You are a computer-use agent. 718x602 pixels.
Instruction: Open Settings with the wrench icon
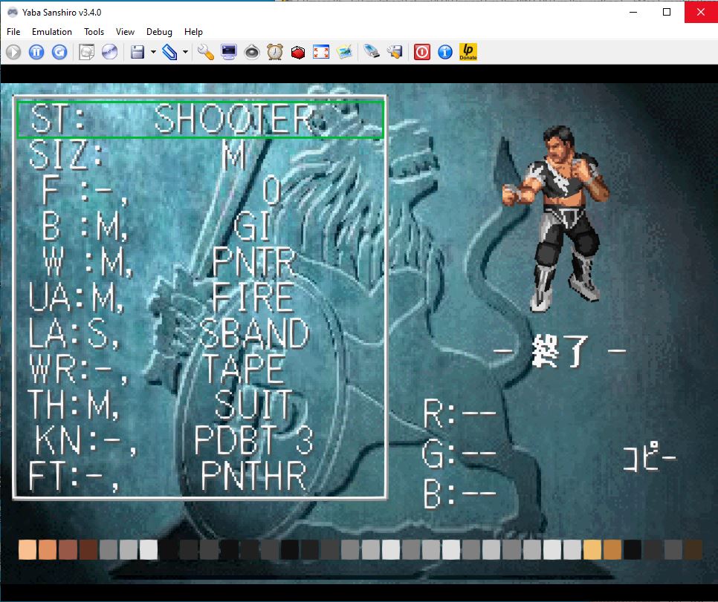click(206, 52)
